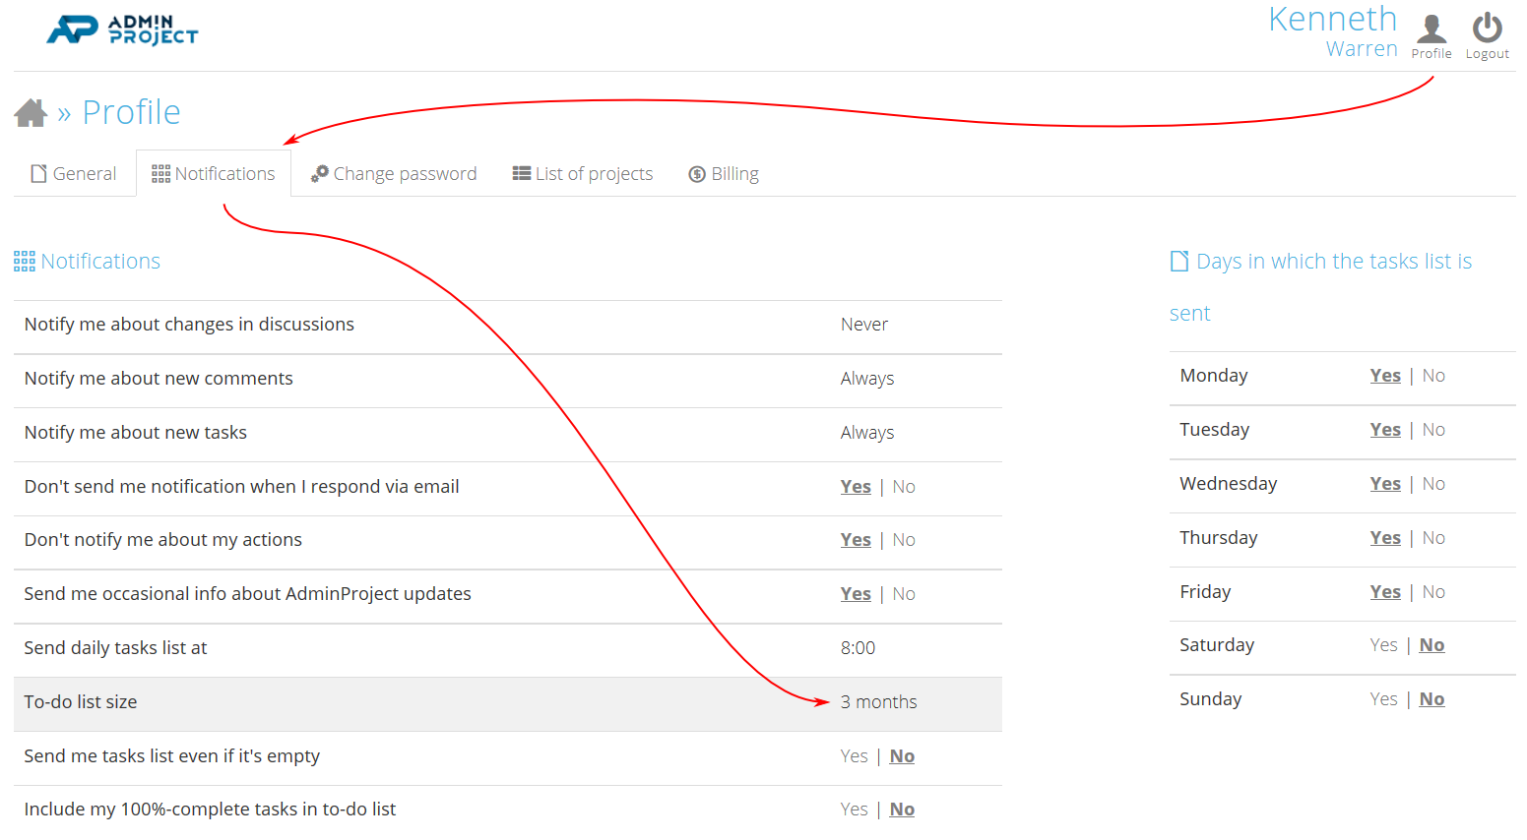Set Yes for send empty tasks list
1527x840 pixels.
click(854, 756)
